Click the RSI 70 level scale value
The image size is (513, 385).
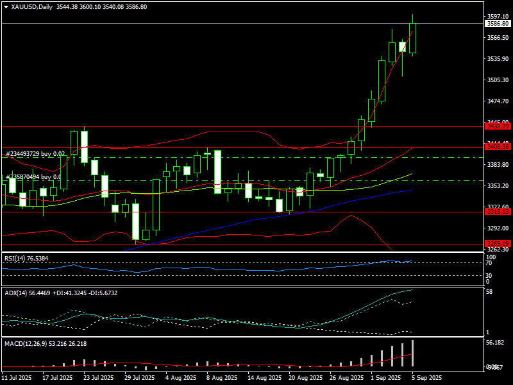(x=489, y=263)
